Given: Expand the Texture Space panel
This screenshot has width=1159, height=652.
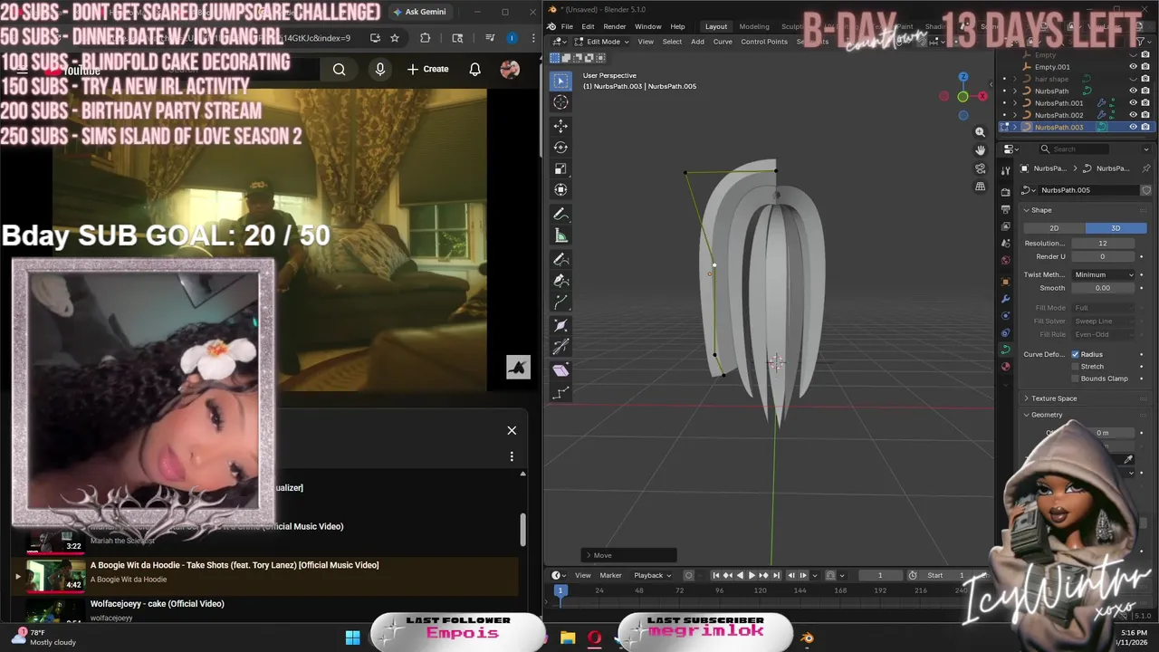Looking at the screenshot, I should tap(1053, 398).
